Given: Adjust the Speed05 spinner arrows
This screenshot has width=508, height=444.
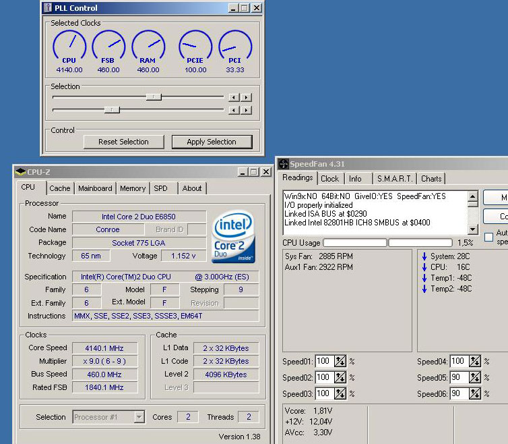Looking at the screenshot, I should (x=475, y=377).
